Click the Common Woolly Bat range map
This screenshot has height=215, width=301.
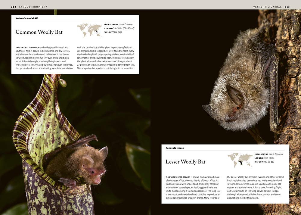pos(89,30)
